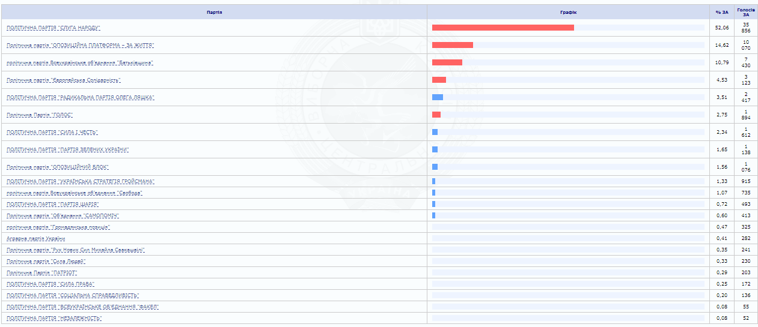Screen dimensions: 758x327
Task: Open the "СИЛА І ЧЕСТЬ" link
Action: [52, 133]
